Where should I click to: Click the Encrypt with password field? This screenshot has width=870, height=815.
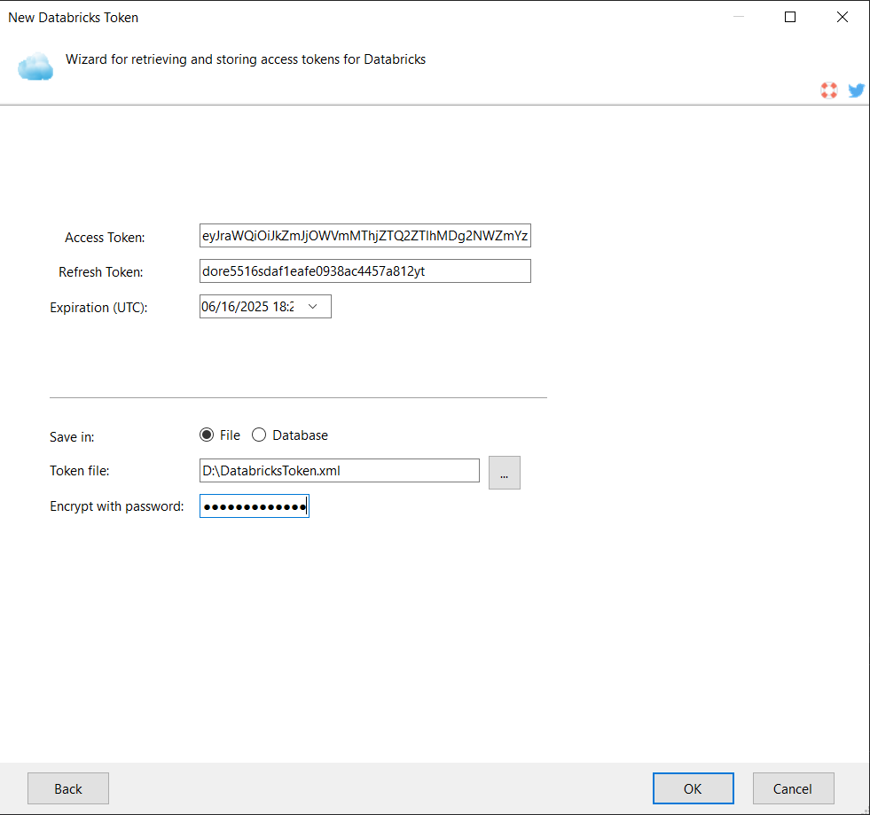(x=255, y=506)
